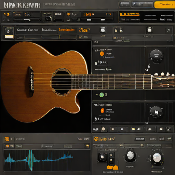Select the large orange-lettered tab beside the highlighted tab
The height and width of the screenshot is (175, 175).
click(x=84, y=30)
